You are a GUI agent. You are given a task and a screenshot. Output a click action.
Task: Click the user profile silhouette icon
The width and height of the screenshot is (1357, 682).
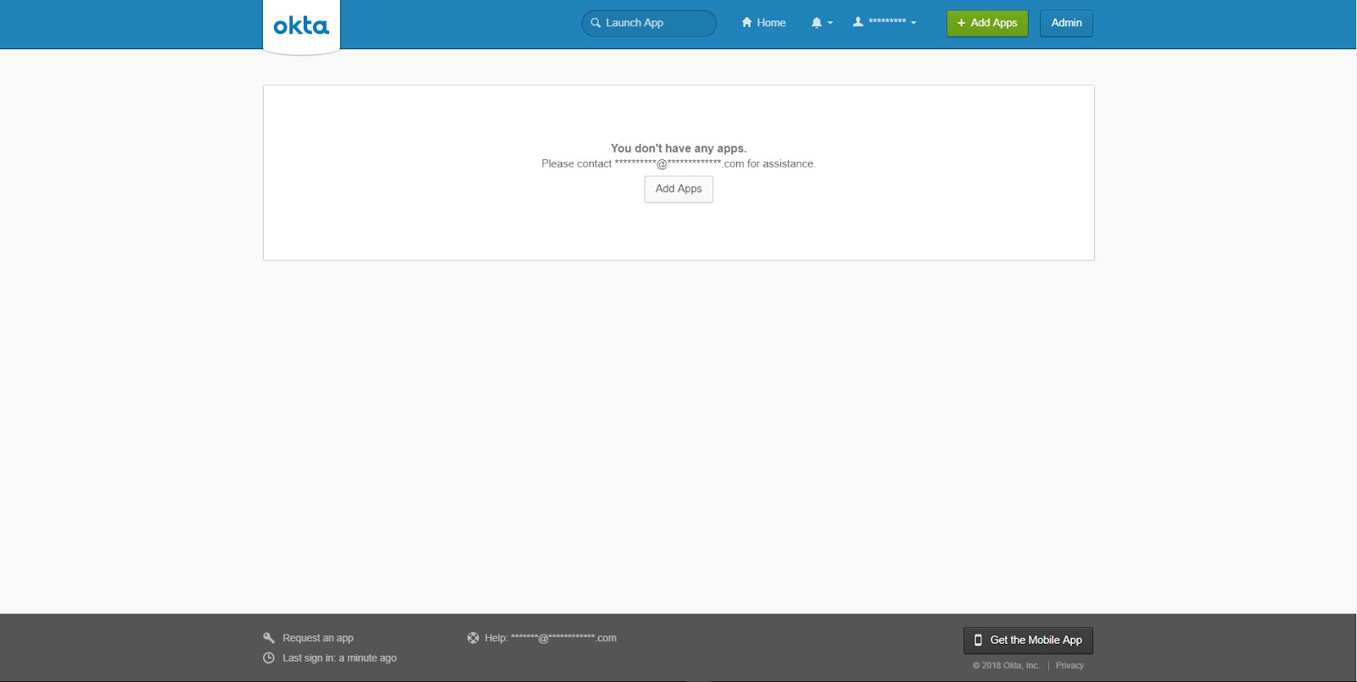(x=857, y=22)
